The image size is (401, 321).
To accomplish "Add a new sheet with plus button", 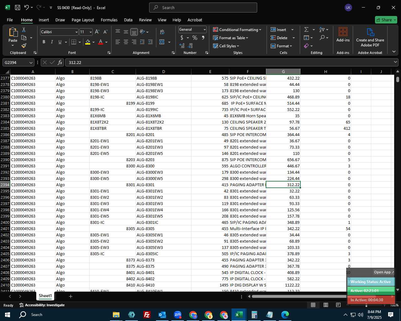I will [70, 296].
